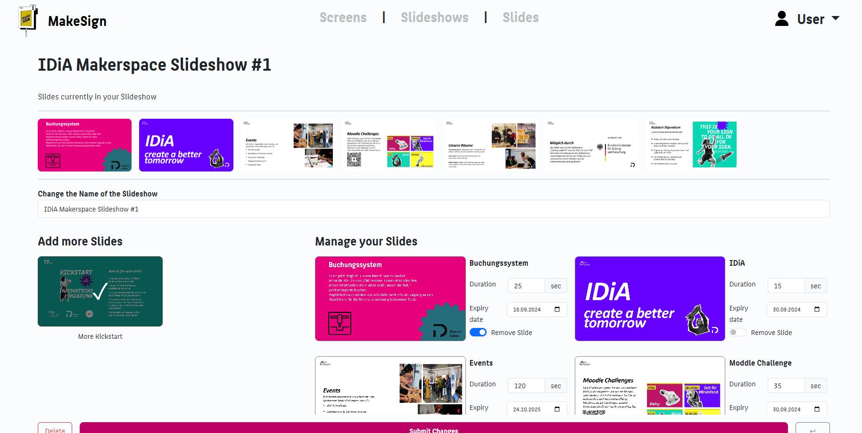
Task: Edit IDiA duration field
Action: pyautogui.click(x=786, y=286)
